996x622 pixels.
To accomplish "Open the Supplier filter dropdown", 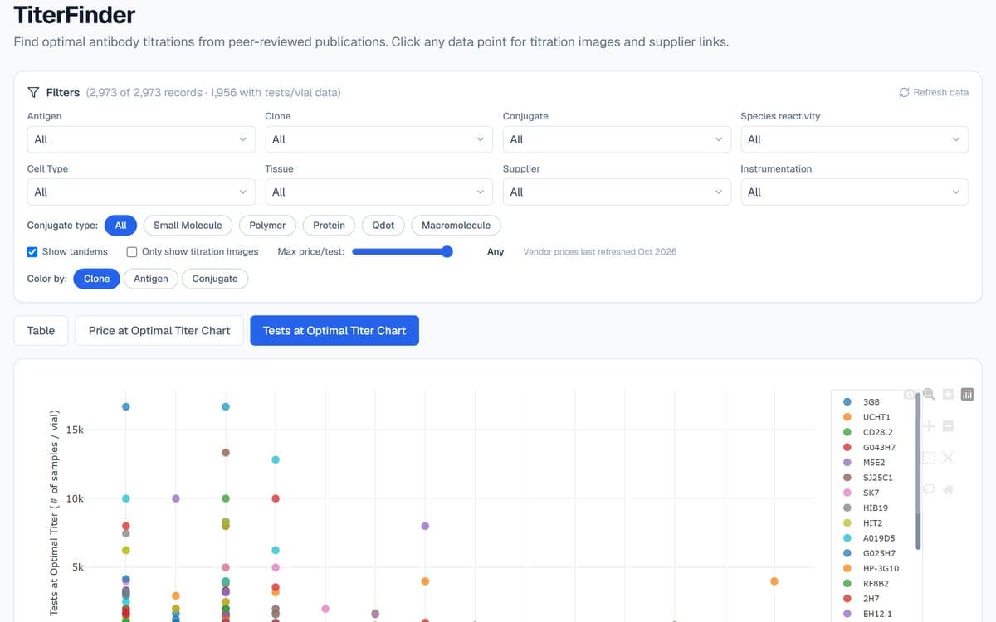I will tap(617, 192).
